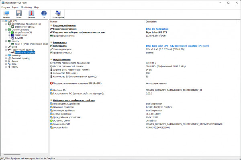Screen dimensions: 241x160
Task: Collapse the Системная плата tree node
Action: [x=6, y=29]
